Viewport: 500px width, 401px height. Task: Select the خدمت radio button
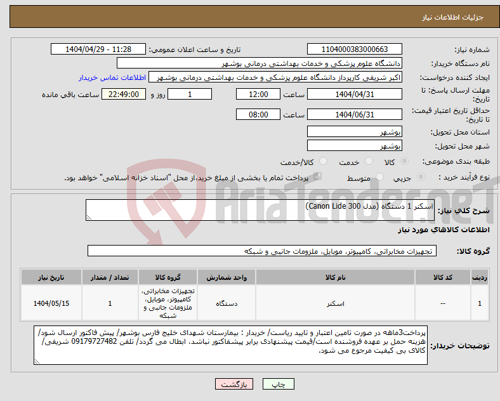[x=369, y=161]
